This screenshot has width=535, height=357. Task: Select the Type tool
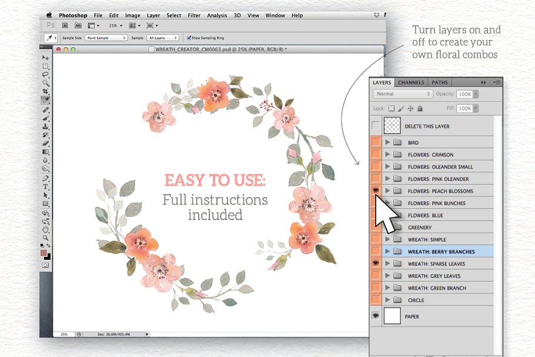(x=45, y=186)
